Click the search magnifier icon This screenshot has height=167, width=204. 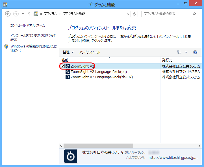pos(194,14)
